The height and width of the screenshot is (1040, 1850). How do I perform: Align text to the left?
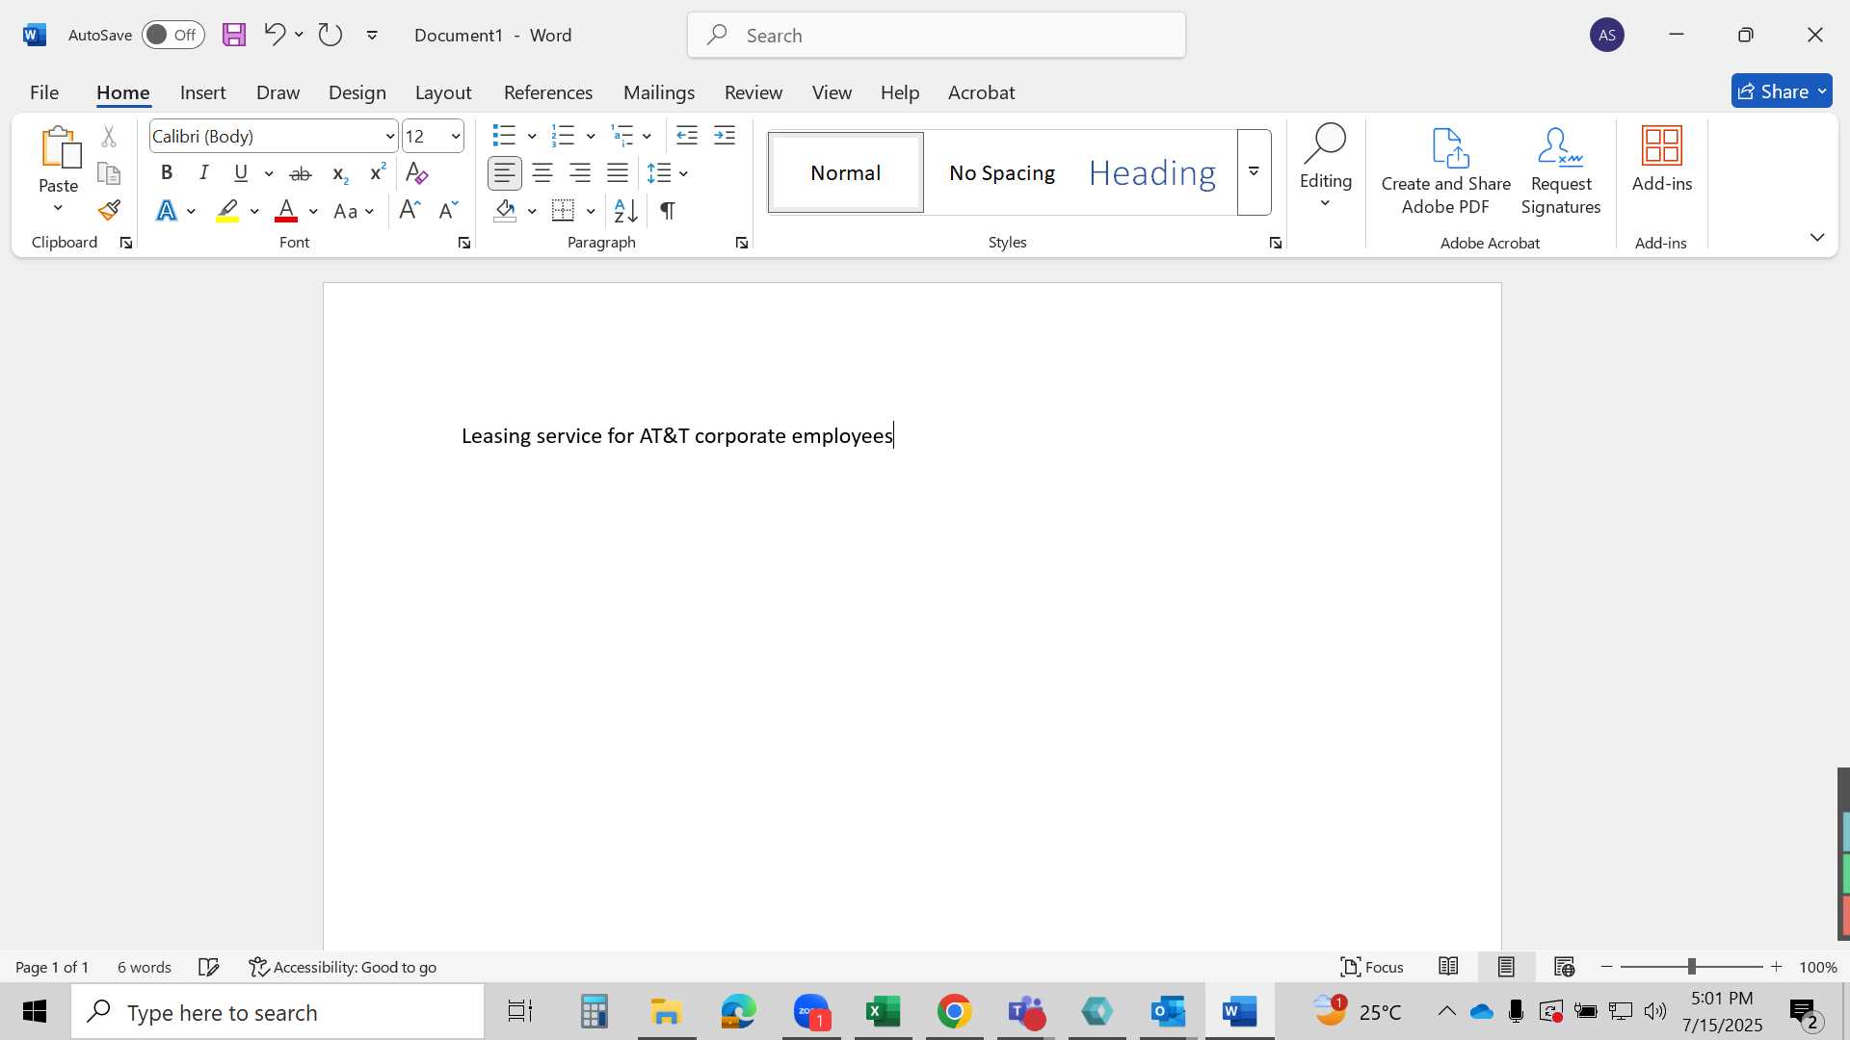[505, 173]
